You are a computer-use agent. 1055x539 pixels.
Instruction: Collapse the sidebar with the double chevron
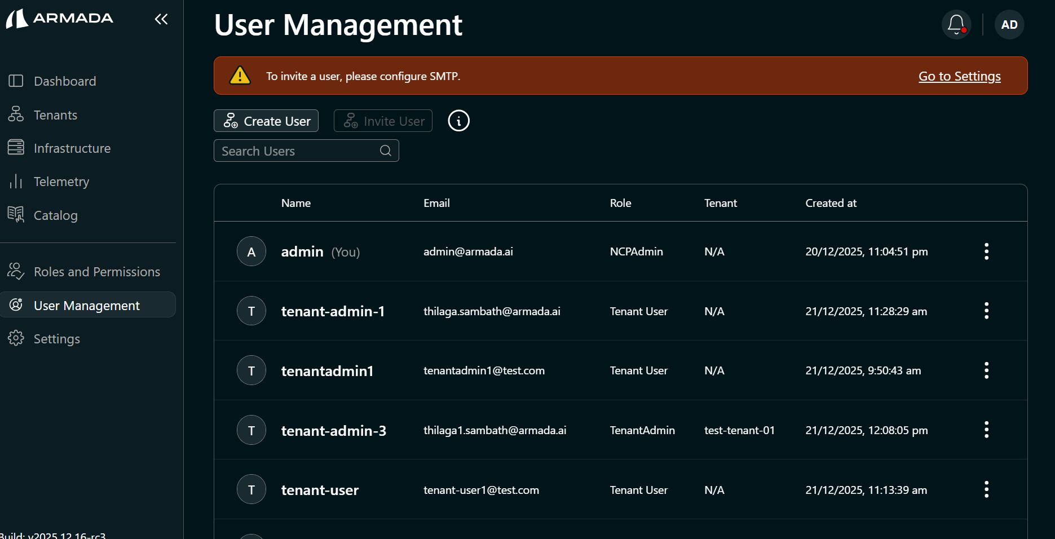pyautogui.click(x=161, y=19)
